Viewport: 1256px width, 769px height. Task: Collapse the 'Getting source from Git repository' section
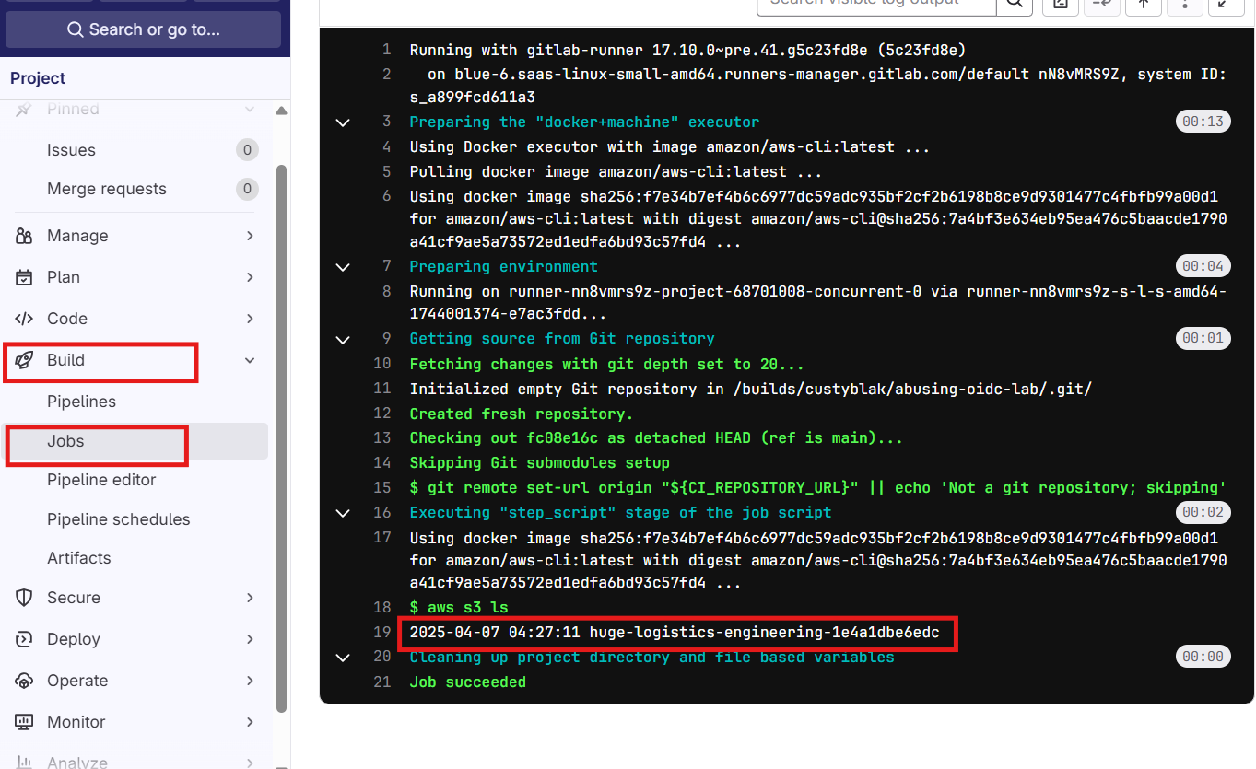(x=343, y=339)
